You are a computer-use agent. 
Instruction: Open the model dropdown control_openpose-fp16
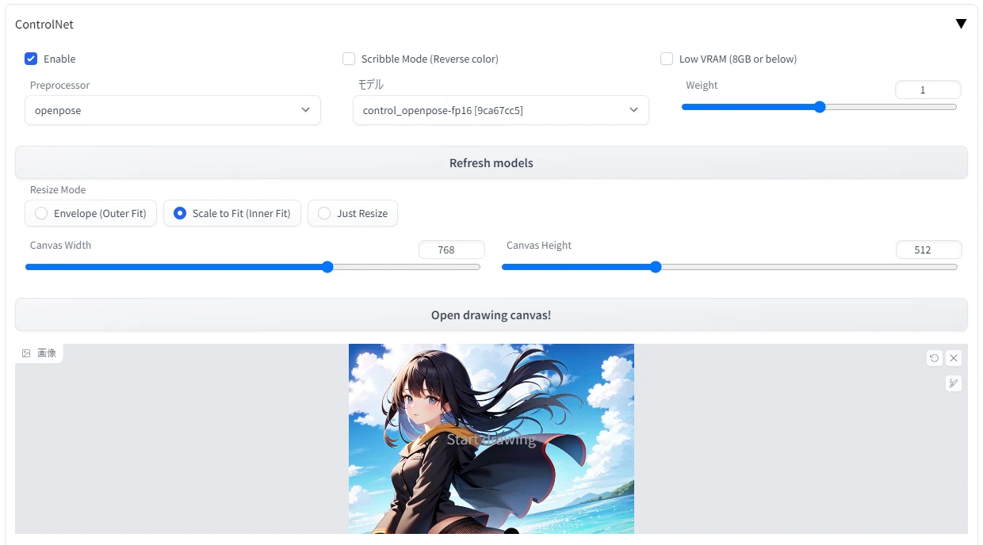(501, 110)
